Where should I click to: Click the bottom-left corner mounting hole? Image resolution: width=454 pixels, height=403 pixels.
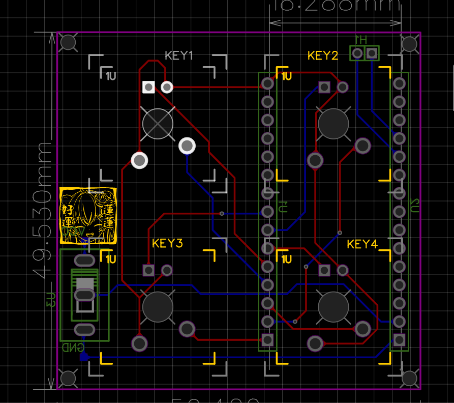coord(68,378)
